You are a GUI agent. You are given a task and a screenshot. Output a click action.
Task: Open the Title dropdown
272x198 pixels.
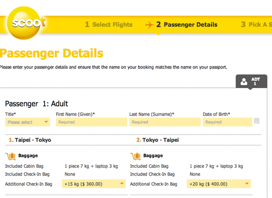point(28,122)
